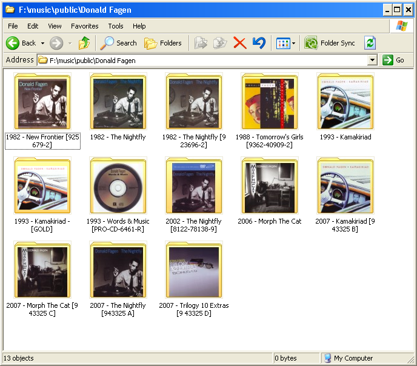Viewport: 417px width, 366px height.
Task: Select the 1982 - The Nightfly folder thumbnail
Action: point(118,101)
